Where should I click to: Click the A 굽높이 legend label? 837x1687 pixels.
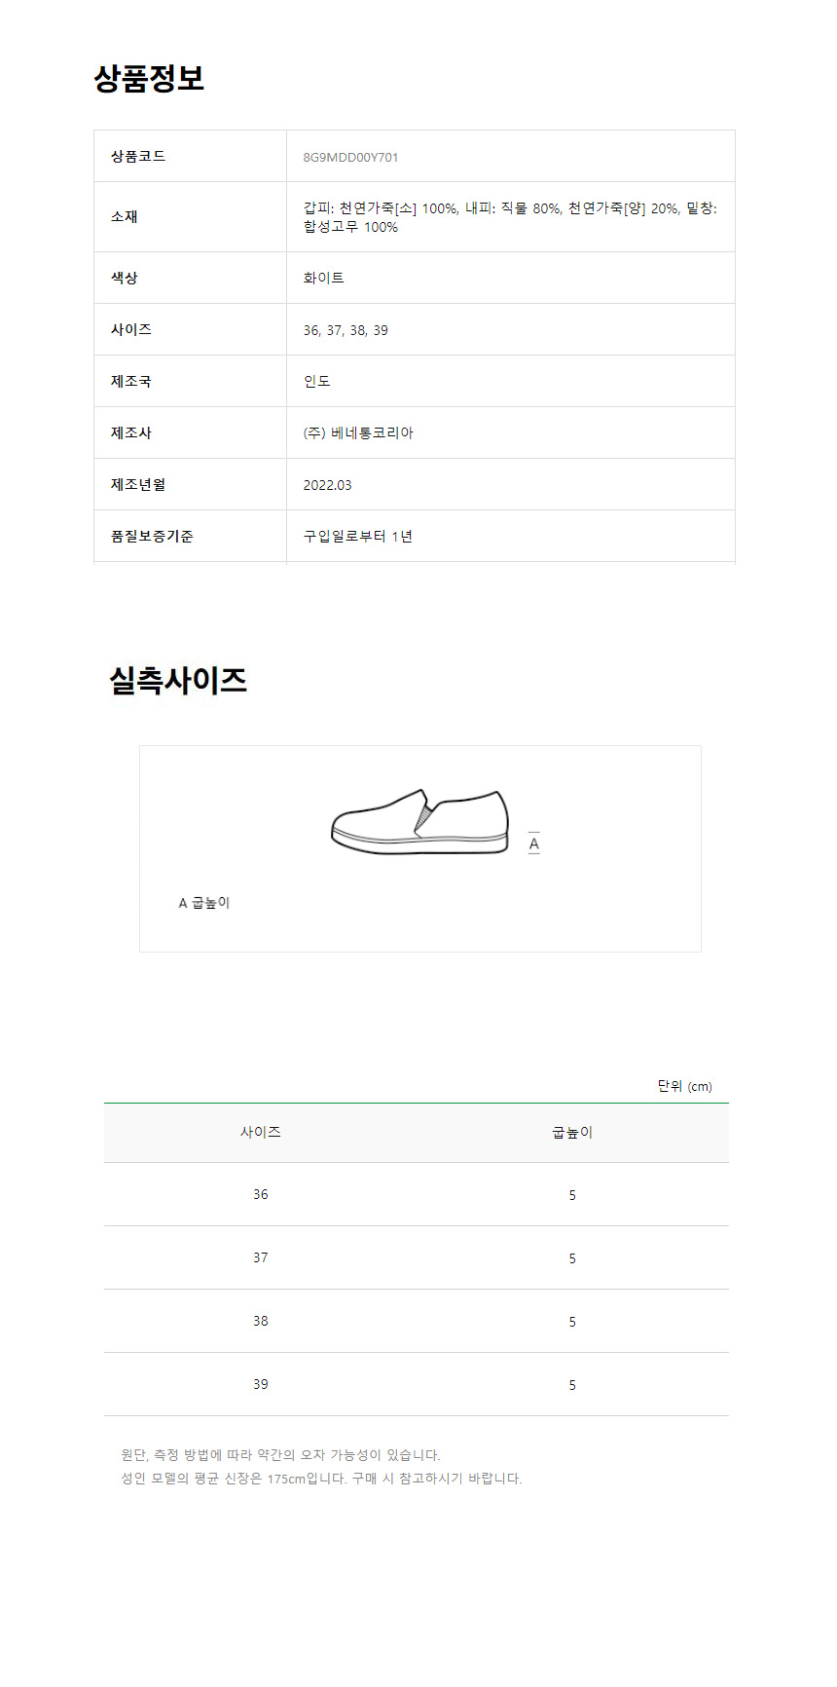(204, 903)
